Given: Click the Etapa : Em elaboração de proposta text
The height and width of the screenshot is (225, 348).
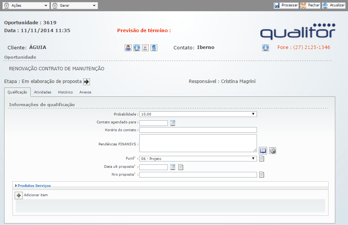Looking at the screenshot, I should (x=43, y=81).
